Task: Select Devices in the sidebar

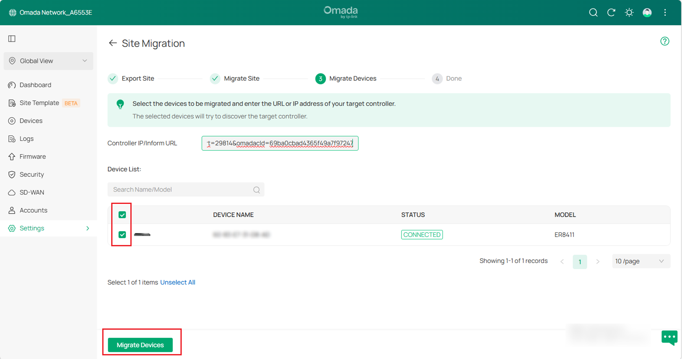Action: (x=31, y=121)
